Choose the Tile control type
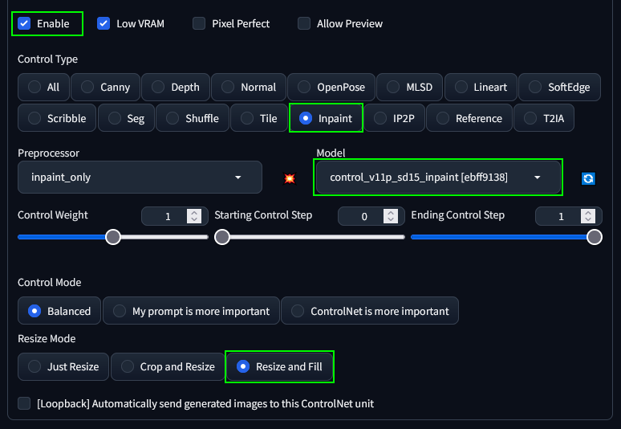This screenshot has height=429, width=621. pyautogui.click(x=259, y=118)
